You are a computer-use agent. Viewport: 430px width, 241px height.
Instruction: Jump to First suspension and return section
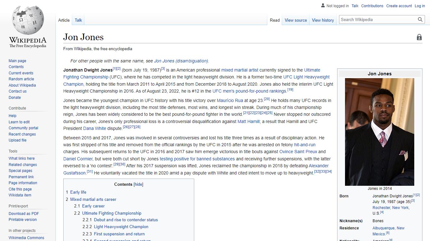coord(119,234)
